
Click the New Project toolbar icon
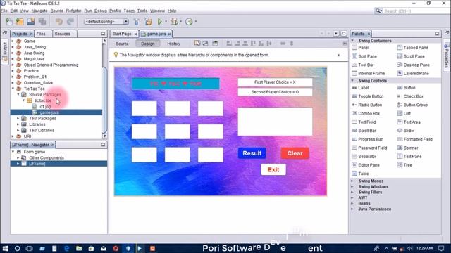coord(20,22)
